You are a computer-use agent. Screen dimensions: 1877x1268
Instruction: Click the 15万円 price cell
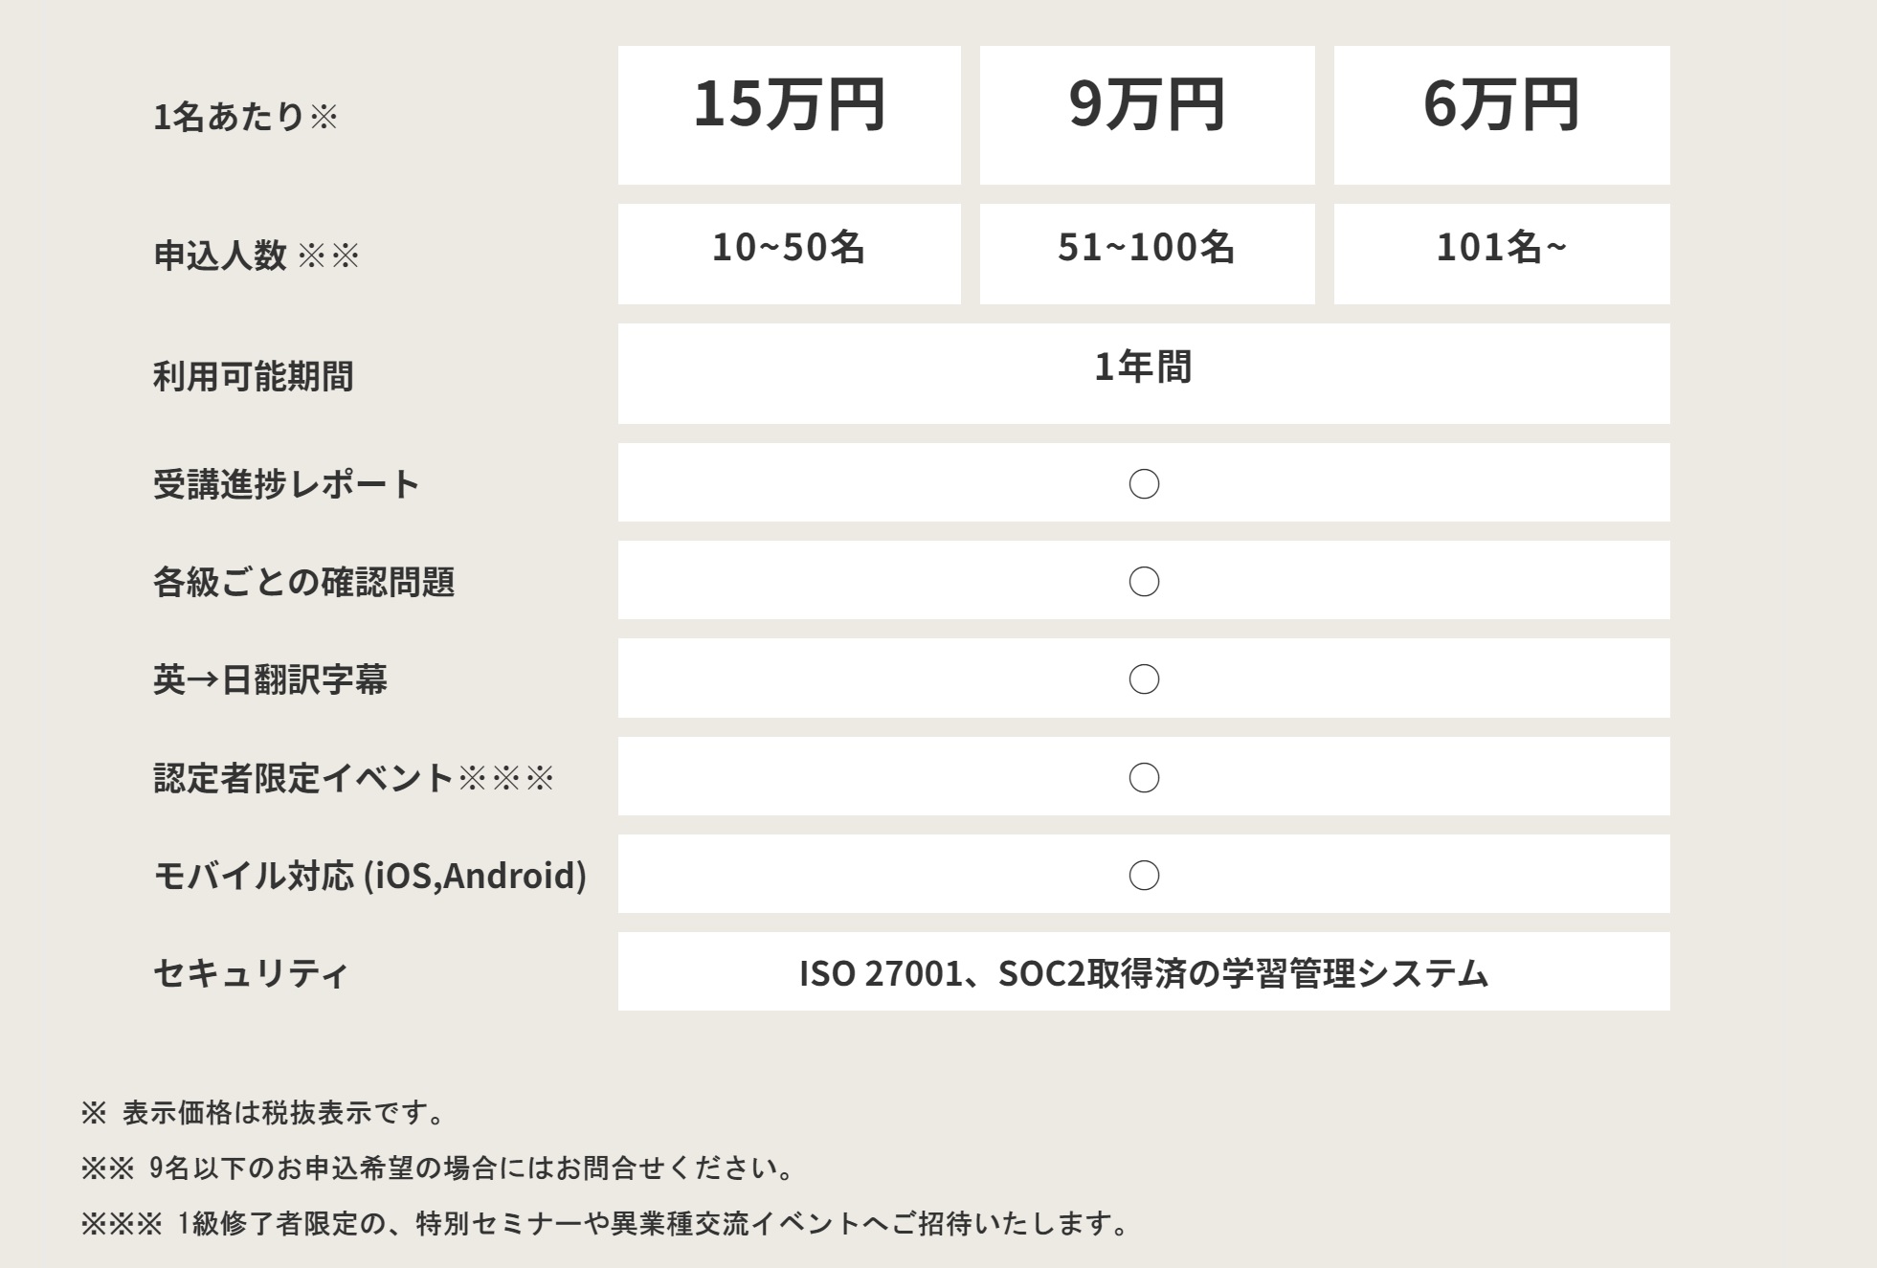click(789, 115)
